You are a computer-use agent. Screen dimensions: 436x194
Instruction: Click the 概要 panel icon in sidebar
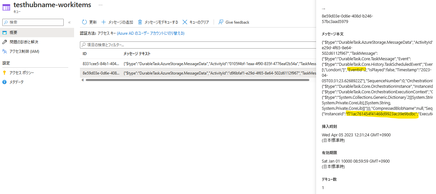click(5, 32)
